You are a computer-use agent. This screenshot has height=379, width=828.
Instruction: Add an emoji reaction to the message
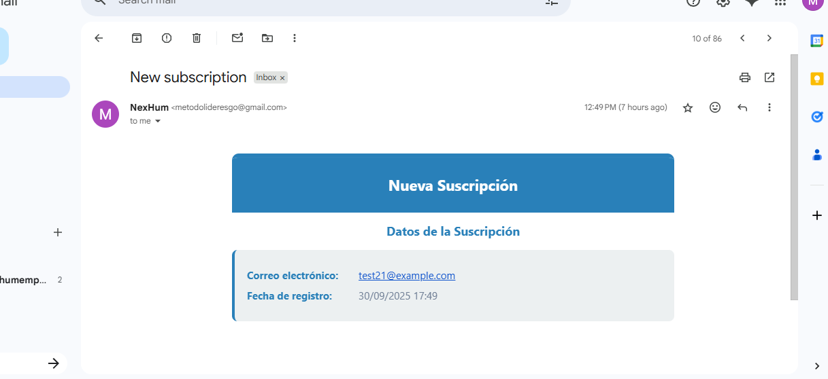(715, 107)
